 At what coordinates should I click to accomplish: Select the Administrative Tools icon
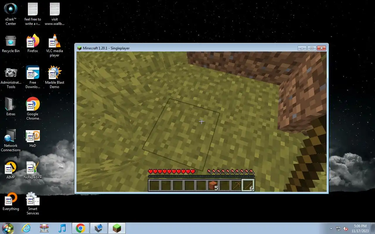pos(11,78)
